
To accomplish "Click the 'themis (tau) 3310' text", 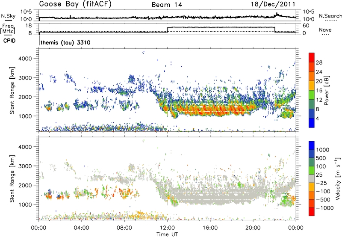I will pyautogui.click(x=65, y=42).
